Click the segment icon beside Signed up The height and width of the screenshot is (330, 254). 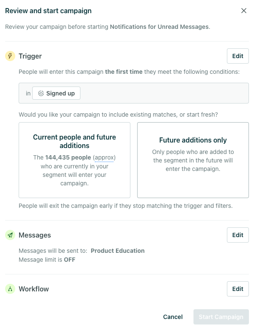[41, 93]
